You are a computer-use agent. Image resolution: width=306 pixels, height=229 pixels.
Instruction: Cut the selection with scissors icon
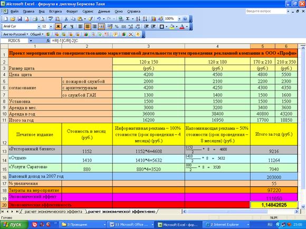click(x=66, y=19)
